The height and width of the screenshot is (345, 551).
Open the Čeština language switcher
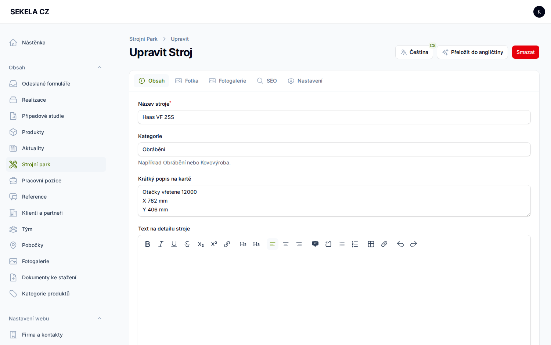[414, 52]
